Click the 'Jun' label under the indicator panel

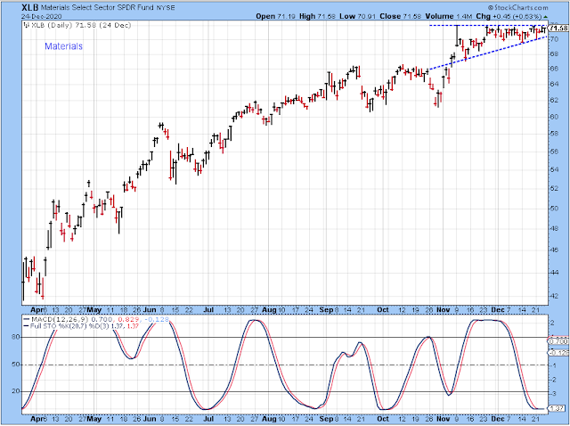click(150, 419)
